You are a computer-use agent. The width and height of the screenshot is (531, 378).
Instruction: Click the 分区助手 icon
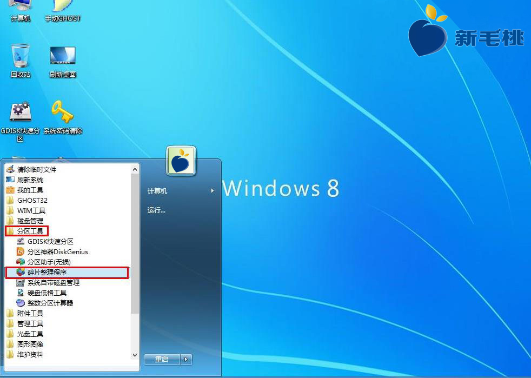(x=21, y=262)
